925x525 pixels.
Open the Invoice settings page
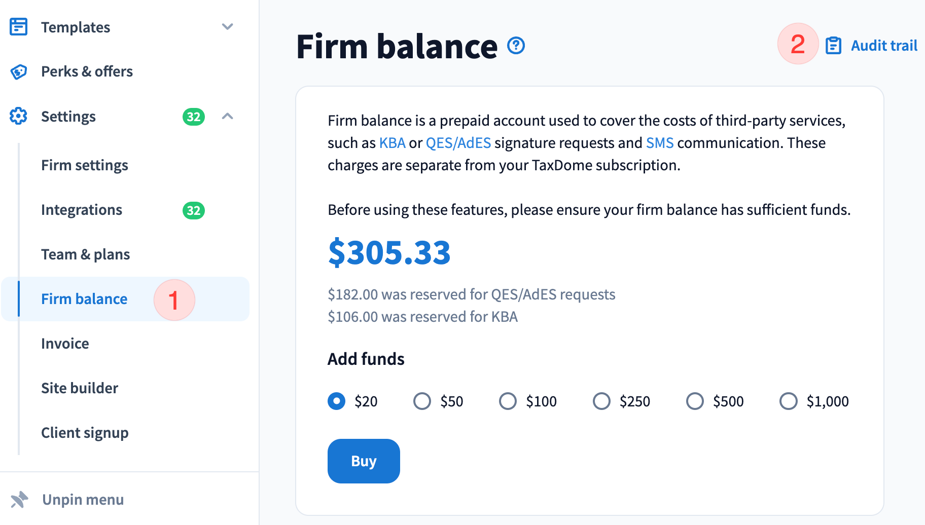pyautogui.click(x=65, y=344)
